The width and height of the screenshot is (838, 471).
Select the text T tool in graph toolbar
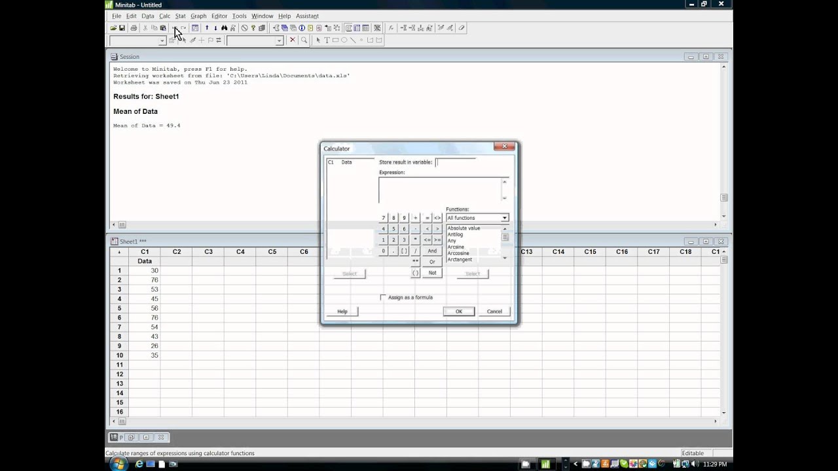[x=327, y=41]
